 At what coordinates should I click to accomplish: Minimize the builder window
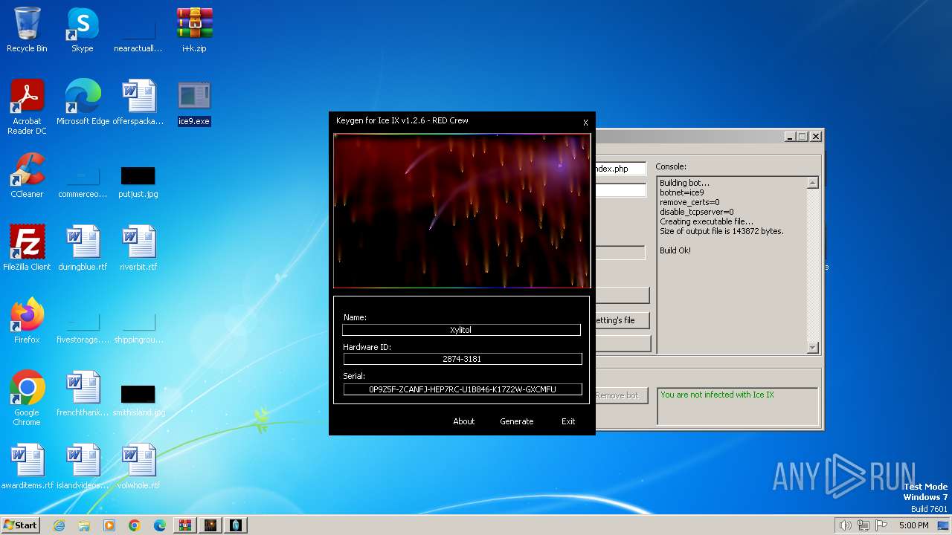[790, 137]
